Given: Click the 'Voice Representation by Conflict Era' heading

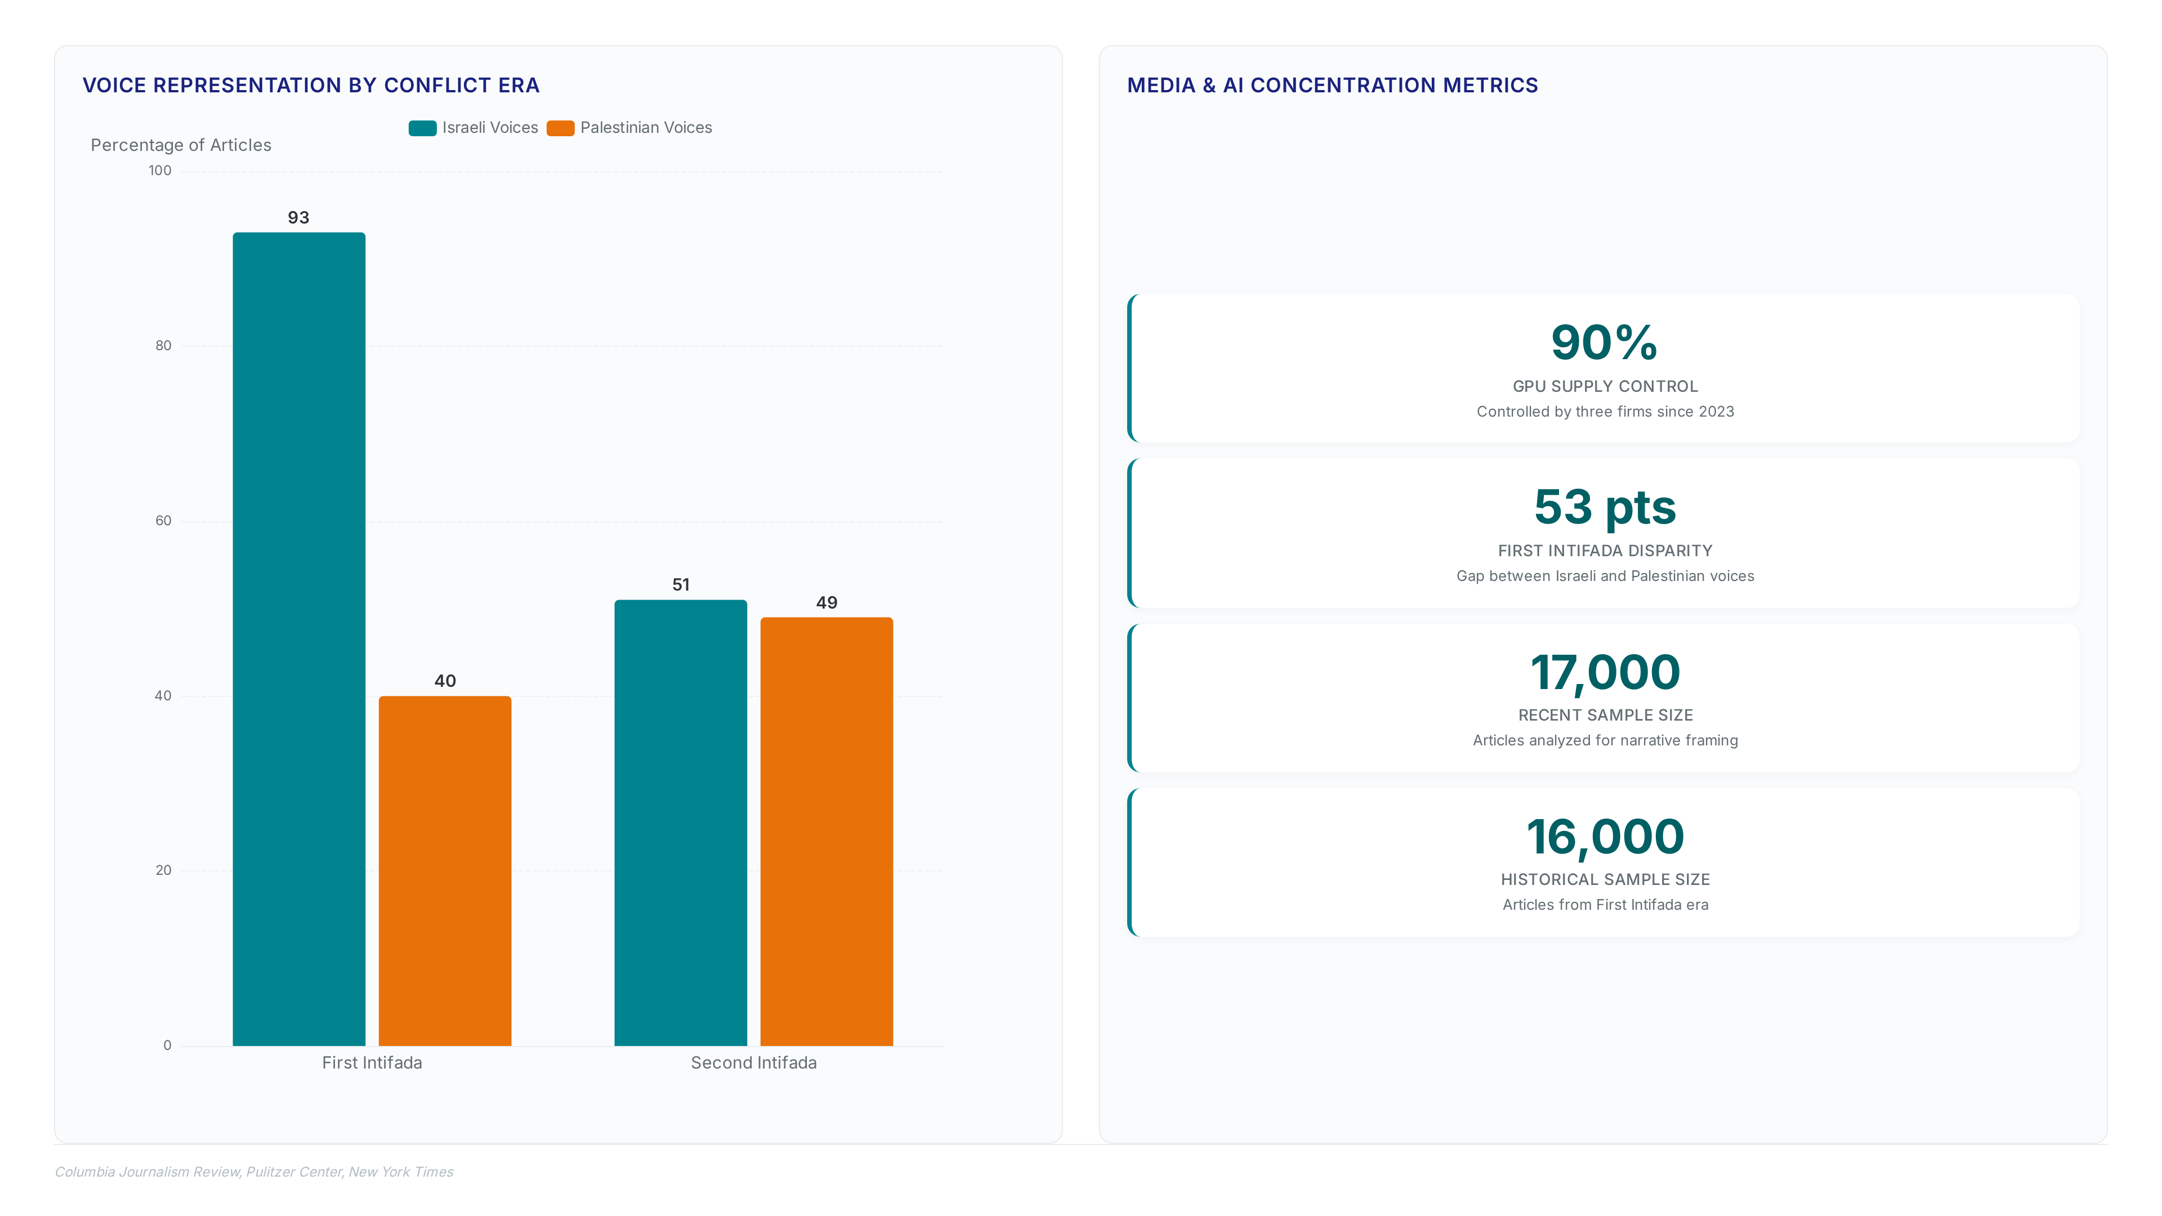Looking at the screenshot, I should tap(311, 86).
